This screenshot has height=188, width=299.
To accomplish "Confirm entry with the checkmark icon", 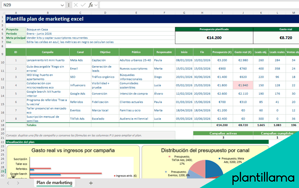I will (83, 5).
